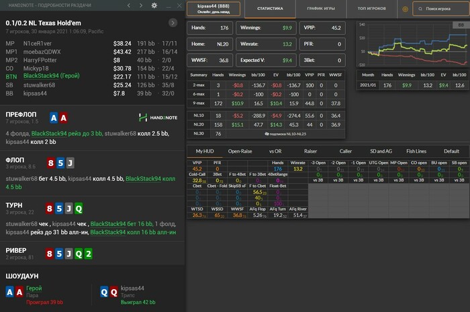
Task: Minimize the hand details window
Action: [169, 5]
